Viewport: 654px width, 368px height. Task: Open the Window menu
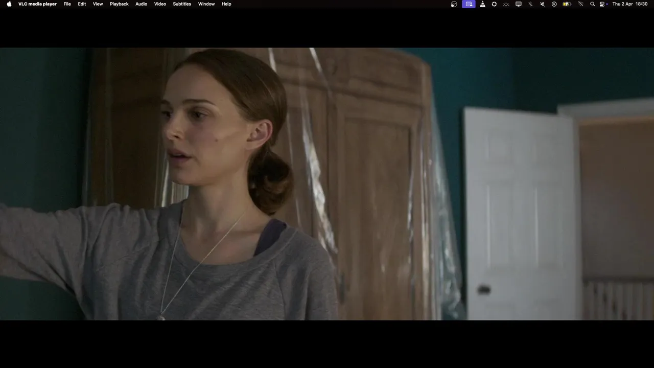pyautogui.click(x=206, y=4)
